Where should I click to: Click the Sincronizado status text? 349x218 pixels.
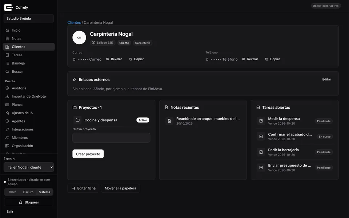click(x=29, y=182)
